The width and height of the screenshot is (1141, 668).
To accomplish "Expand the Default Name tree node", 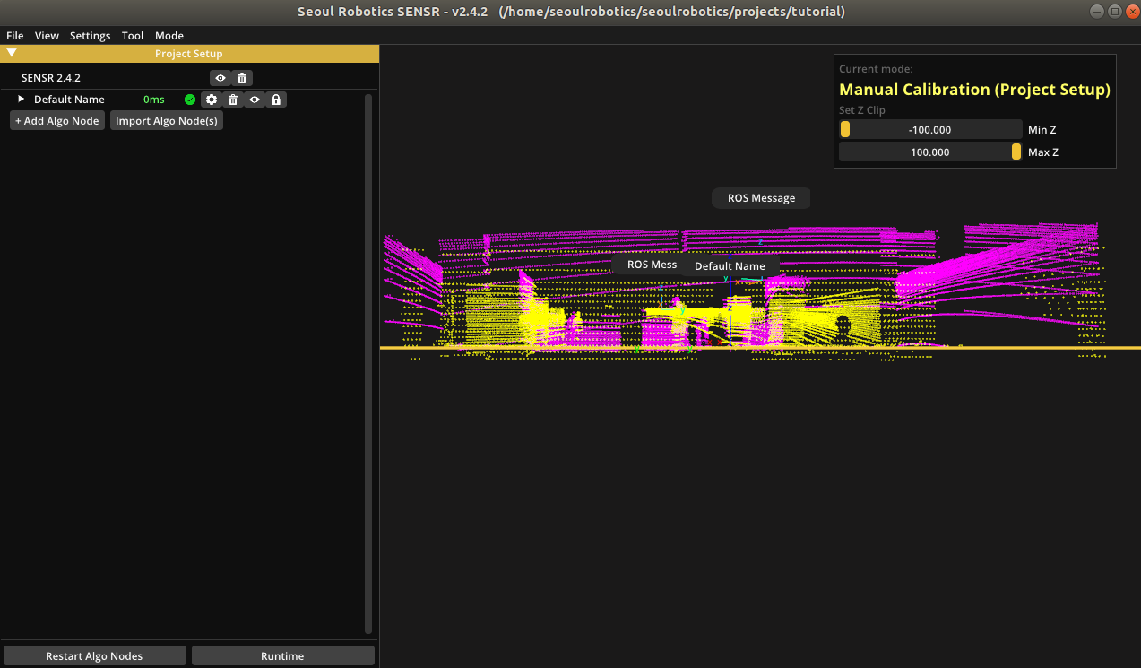I will tap(22, 99).
